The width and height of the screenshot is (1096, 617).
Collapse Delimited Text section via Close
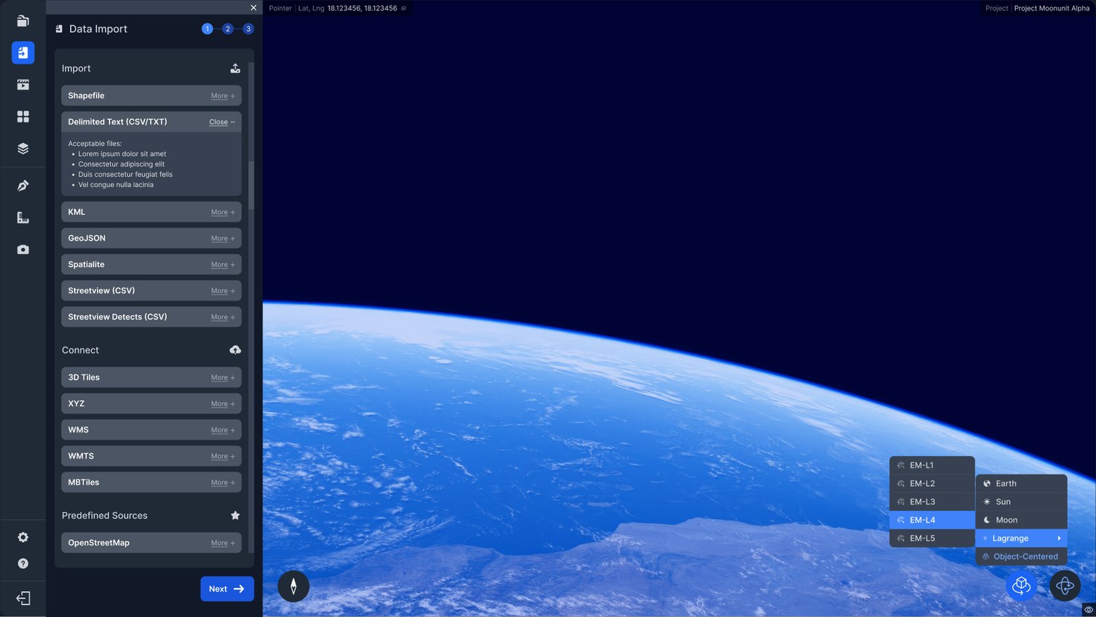pos(222,122)
